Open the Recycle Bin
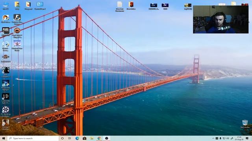Screen dimensions: 252x141 (x=245, y=124)
